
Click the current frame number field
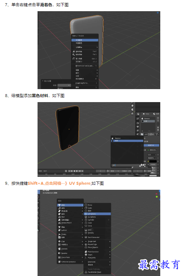101,171
